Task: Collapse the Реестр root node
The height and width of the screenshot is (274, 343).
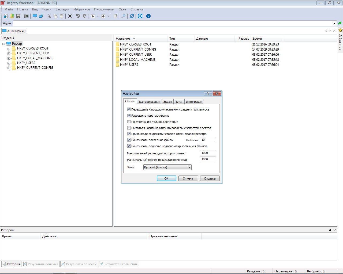Action: (x=4, y=44)
